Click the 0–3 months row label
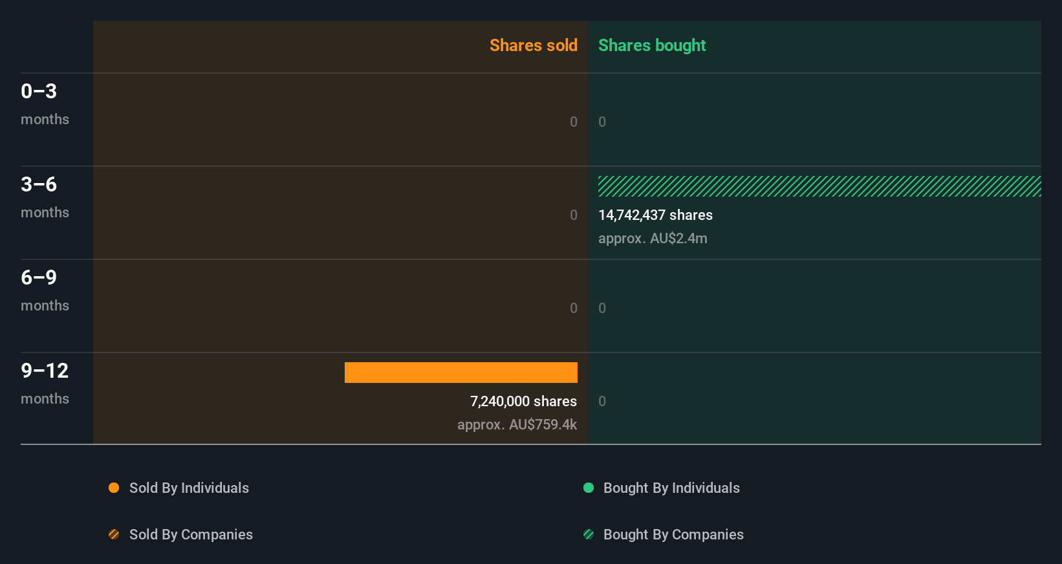Screen dimensions: 1062x564 tap(45, 104)
